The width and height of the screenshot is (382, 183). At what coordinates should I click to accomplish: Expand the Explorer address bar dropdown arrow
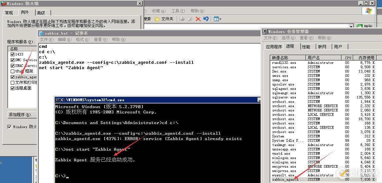(351, 27)
